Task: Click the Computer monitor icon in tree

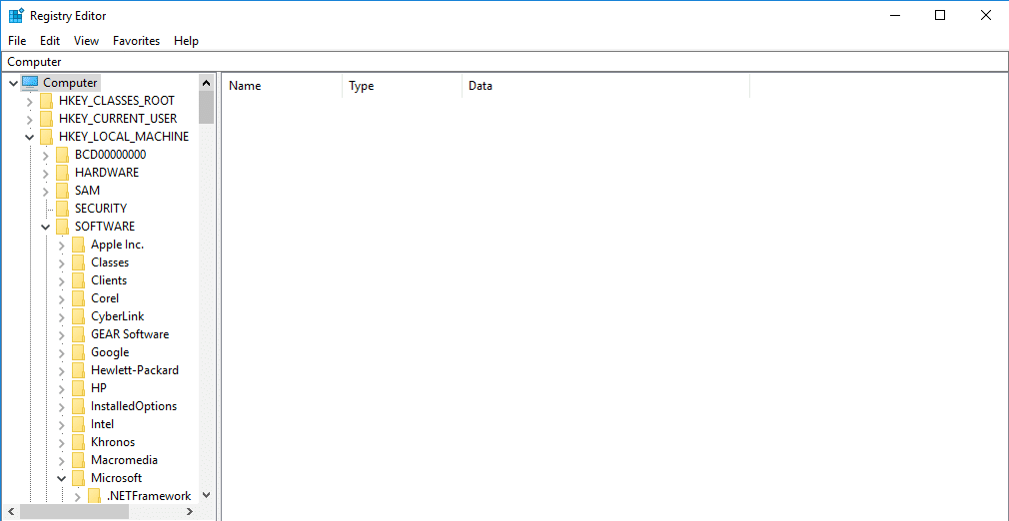Action: (30, 82)
